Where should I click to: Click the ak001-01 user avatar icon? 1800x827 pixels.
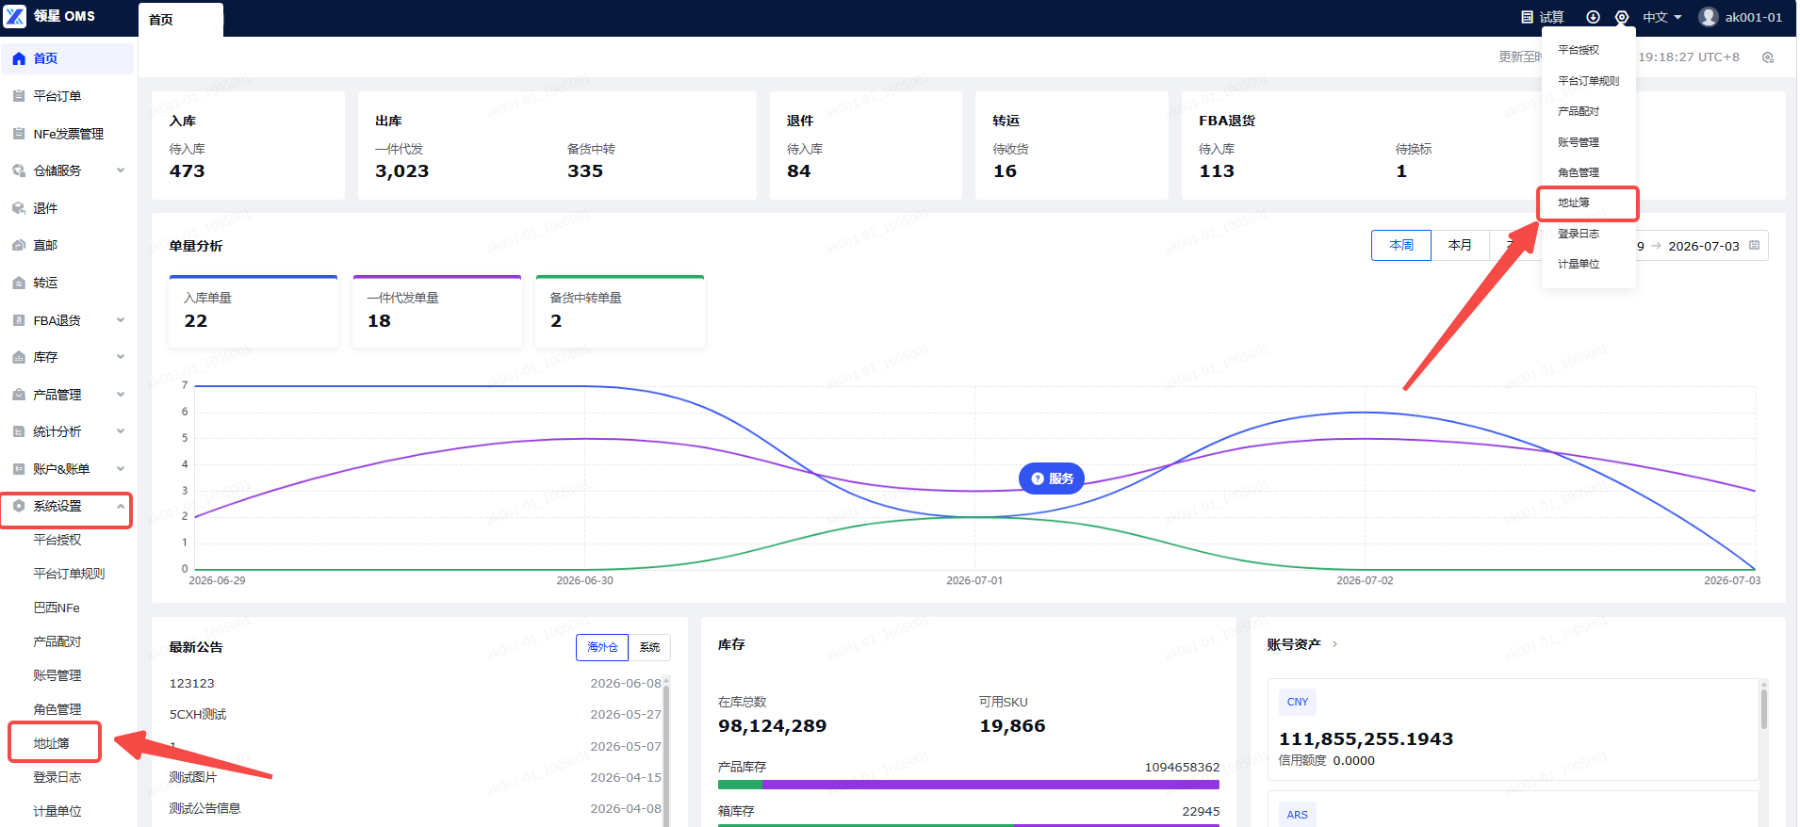(1708, 17)
